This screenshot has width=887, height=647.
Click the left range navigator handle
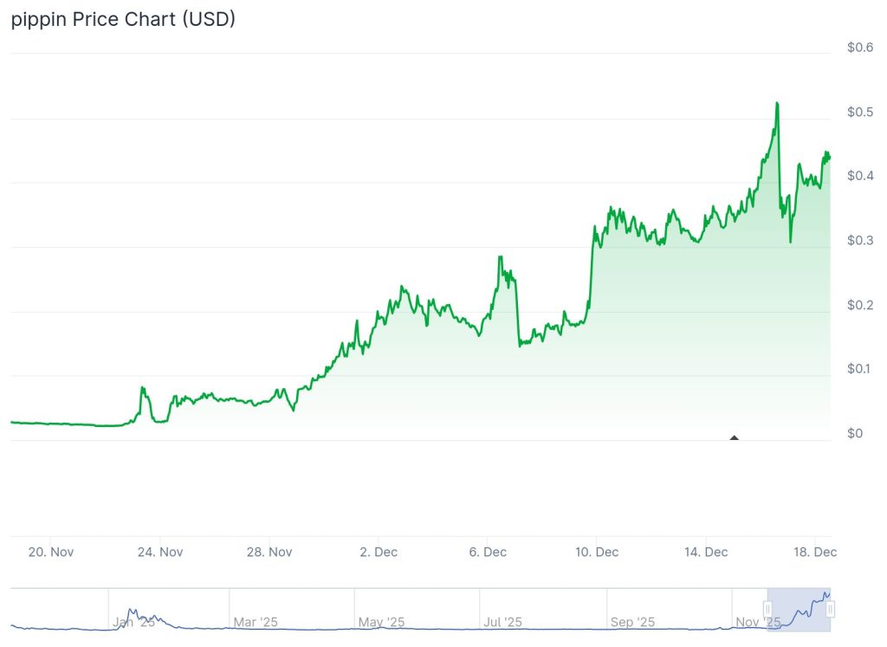click(767, 610)
